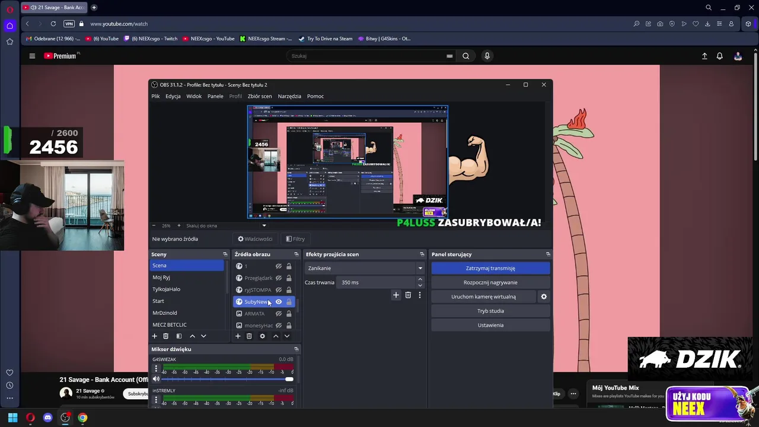Undock the Panel sterujący dock
This screenshot has width=759, height=427.
point(548,254)
